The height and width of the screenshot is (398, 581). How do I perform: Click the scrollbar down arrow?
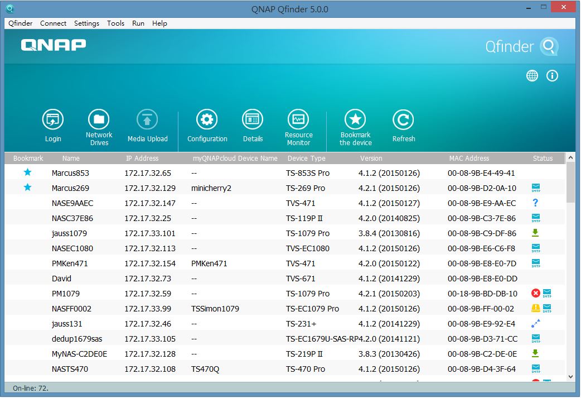pos(570,377)
